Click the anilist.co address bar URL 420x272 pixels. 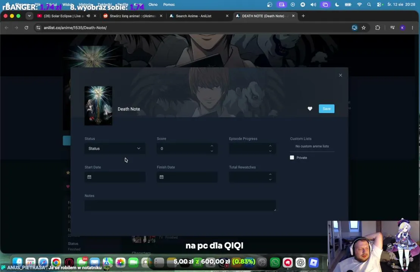[75, 28]
